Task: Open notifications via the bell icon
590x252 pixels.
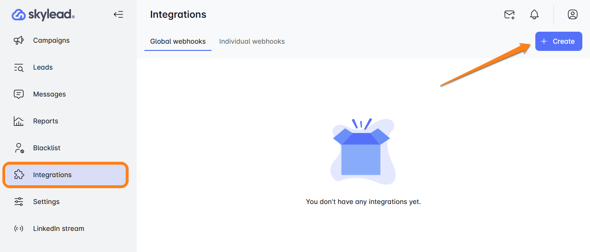Action: [x=534, y=15]
